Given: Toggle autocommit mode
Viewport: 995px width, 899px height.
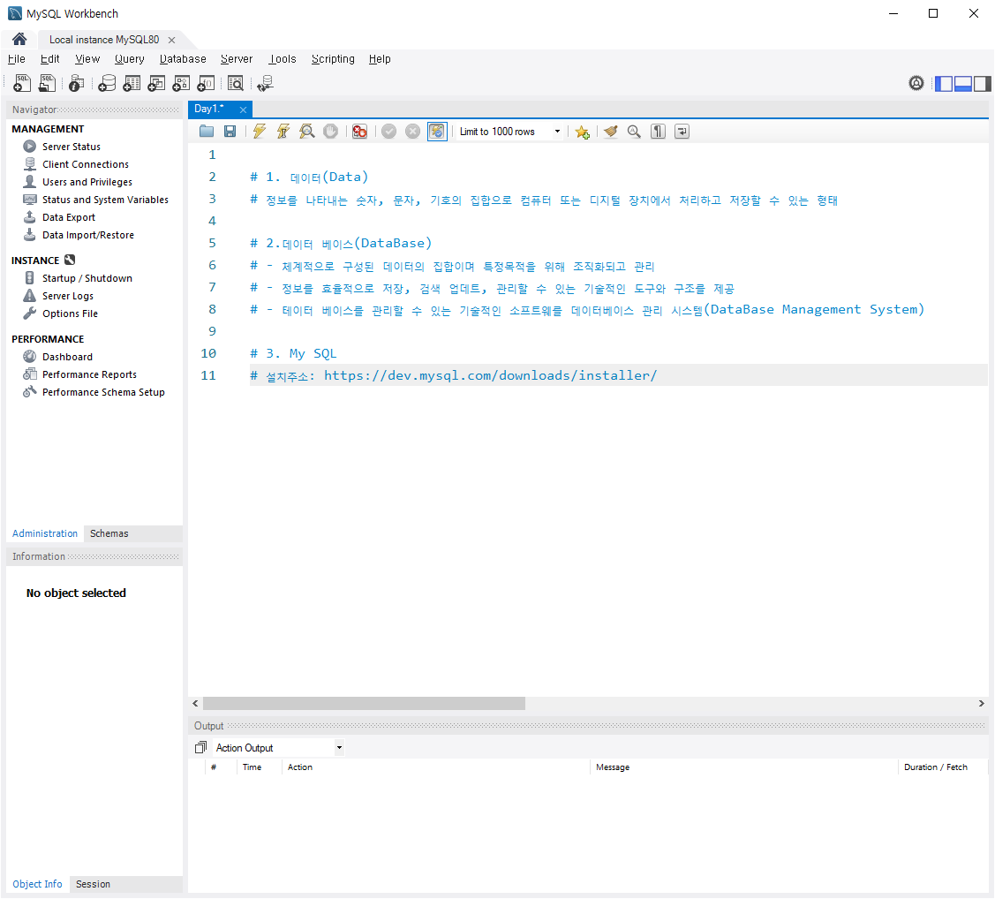Looking at the screenshot, I should 437,132.
